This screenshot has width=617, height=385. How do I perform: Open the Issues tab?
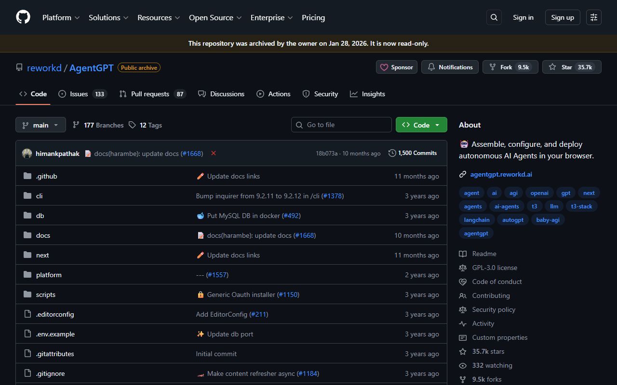coord(78,94)
